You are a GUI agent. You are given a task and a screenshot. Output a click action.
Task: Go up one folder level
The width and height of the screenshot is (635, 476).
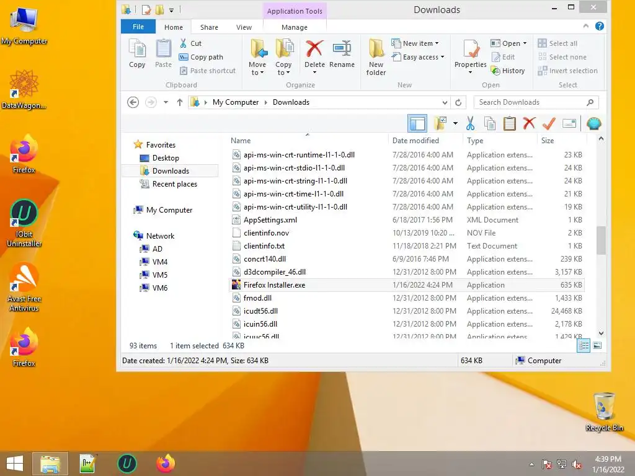(180, 102)
